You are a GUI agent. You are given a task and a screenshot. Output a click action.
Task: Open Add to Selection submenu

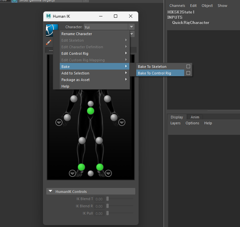click(x=95, y=73)
